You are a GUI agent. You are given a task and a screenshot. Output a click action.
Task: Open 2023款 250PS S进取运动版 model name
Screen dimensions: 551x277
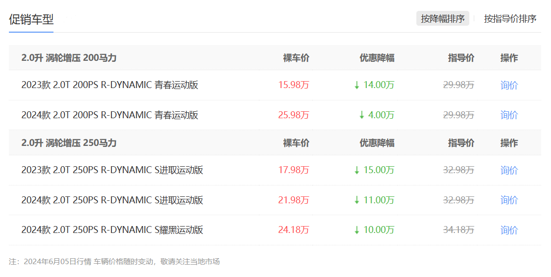click(112, 170)
